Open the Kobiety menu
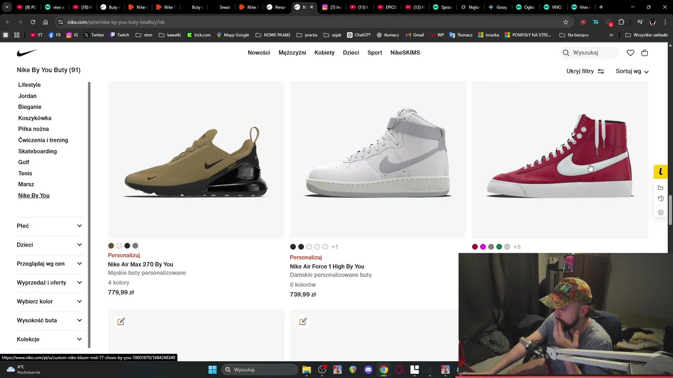The width and height of the screenshot is (673, 378). coord(324,52)
